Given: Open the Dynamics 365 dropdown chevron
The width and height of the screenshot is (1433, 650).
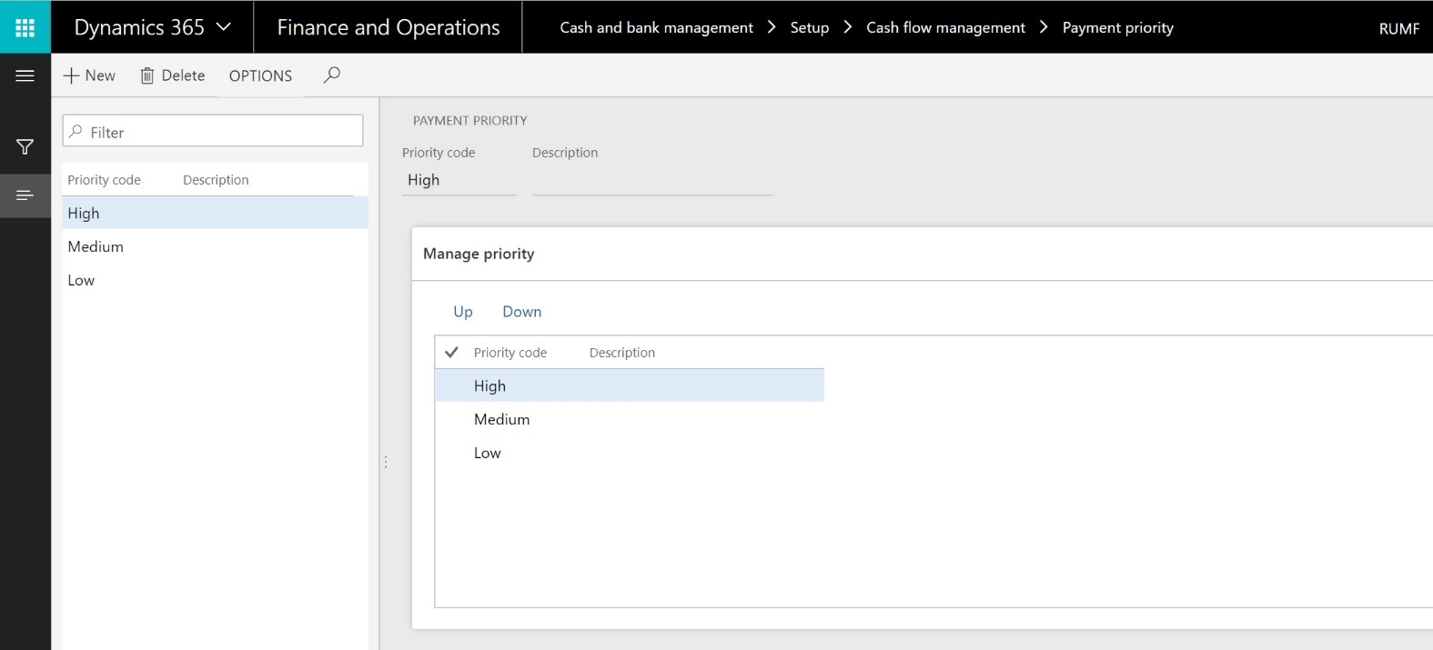Looking at the screenshot, I should pyautogui.click(x=224, y=27).
